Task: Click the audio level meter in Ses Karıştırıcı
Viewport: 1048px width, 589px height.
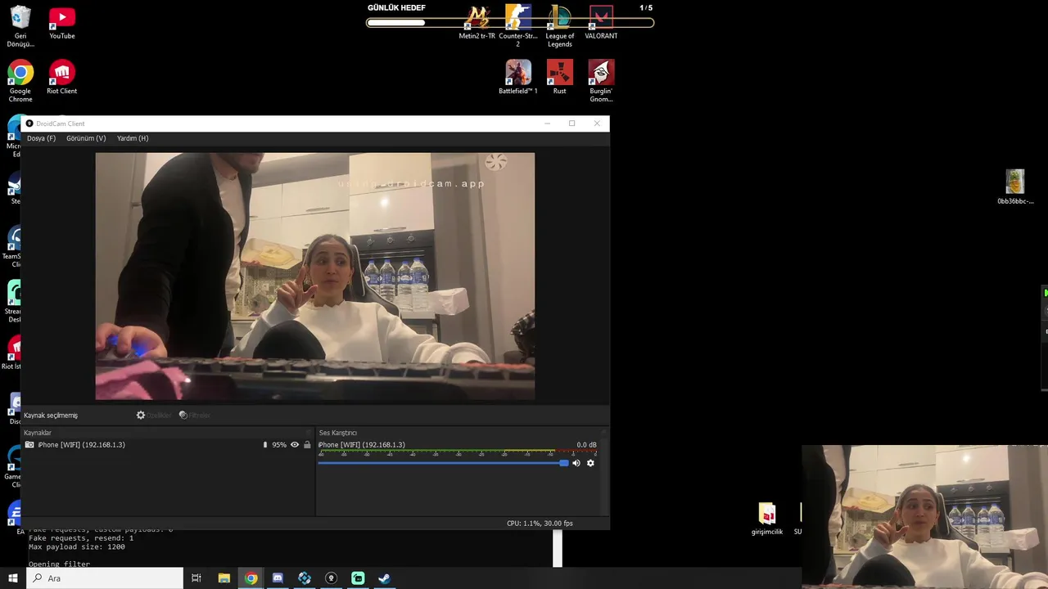Action: (x=458, y=452)
